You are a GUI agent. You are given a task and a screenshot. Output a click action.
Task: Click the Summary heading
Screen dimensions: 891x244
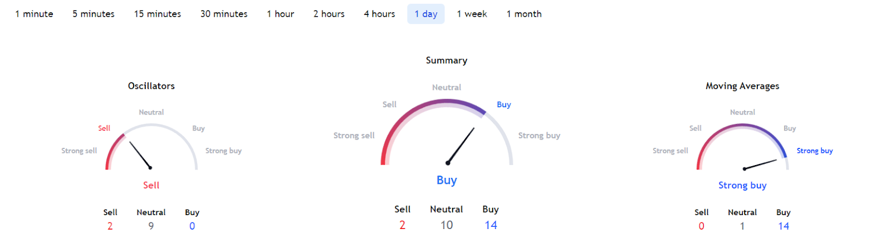(446, 61)
